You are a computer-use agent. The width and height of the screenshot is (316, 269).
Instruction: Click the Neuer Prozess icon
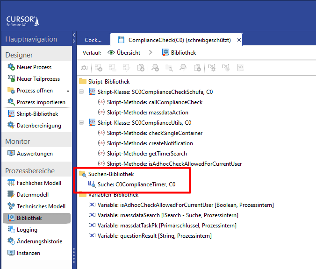click(x=11, y=67)
